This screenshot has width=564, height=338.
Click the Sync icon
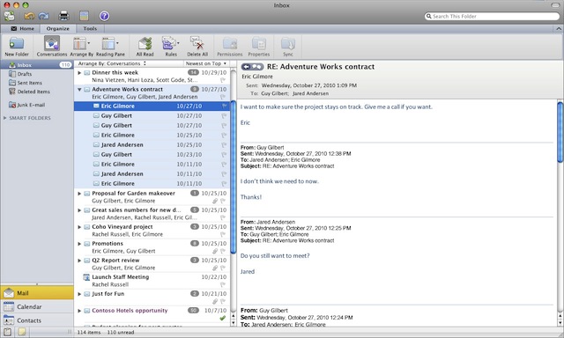point(288,47)
